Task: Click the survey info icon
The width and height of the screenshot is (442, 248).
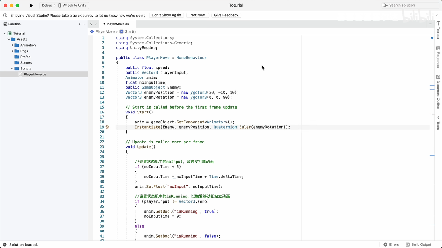Action: tap(5, 16)
